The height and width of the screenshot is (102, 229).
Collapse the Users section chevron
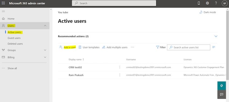pos(45,26)
